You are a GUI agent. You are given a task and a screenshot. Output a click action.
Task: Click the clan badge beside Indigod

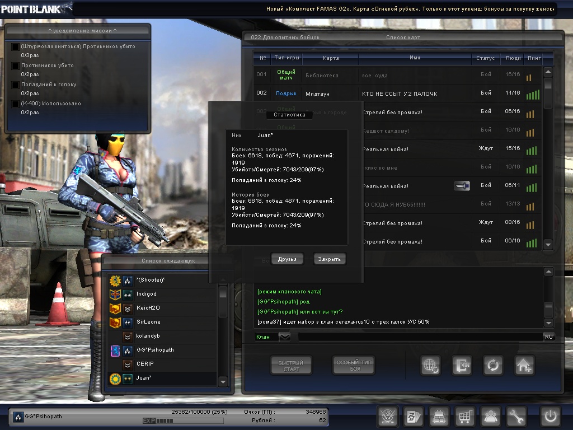click(x=115, y=295)
